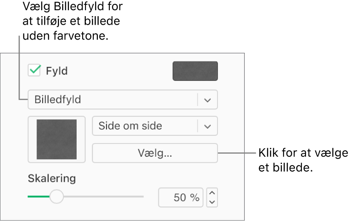Click the square image fill preview thumbnail
The height and width of the screenshot is (221, 352).
tap(57, 139)
